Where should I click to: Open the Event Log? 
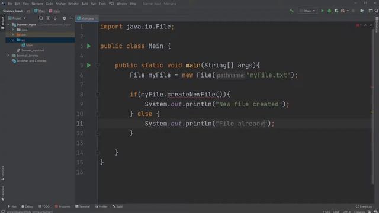pyautogui.click(x=364, y=206)
